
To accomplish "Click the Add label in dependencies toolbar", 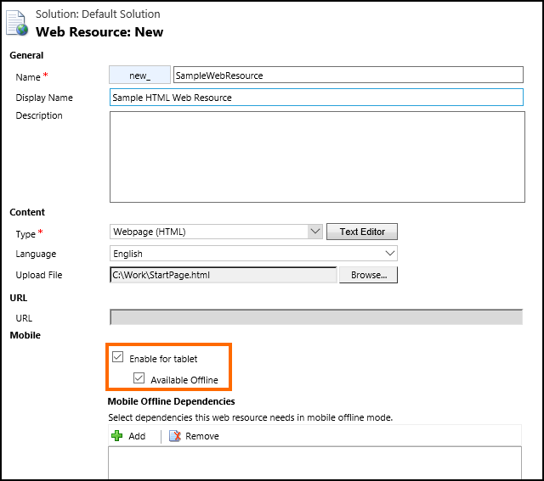I will click(137, 436).
